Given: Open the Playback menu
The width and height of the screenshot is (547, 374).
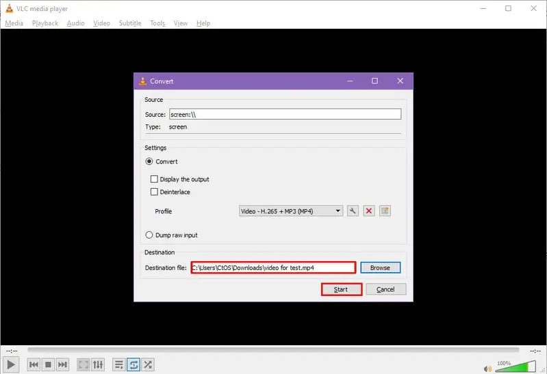Looking at the screenshot, I should (45, 23).
